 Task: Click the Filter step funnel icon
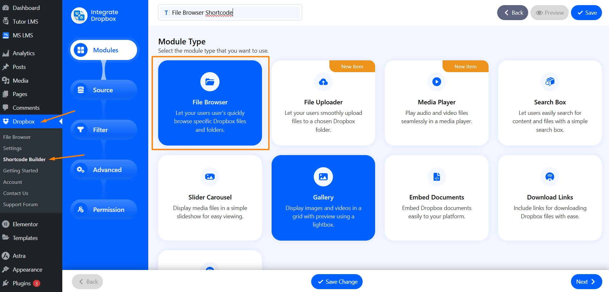(81, 130)
